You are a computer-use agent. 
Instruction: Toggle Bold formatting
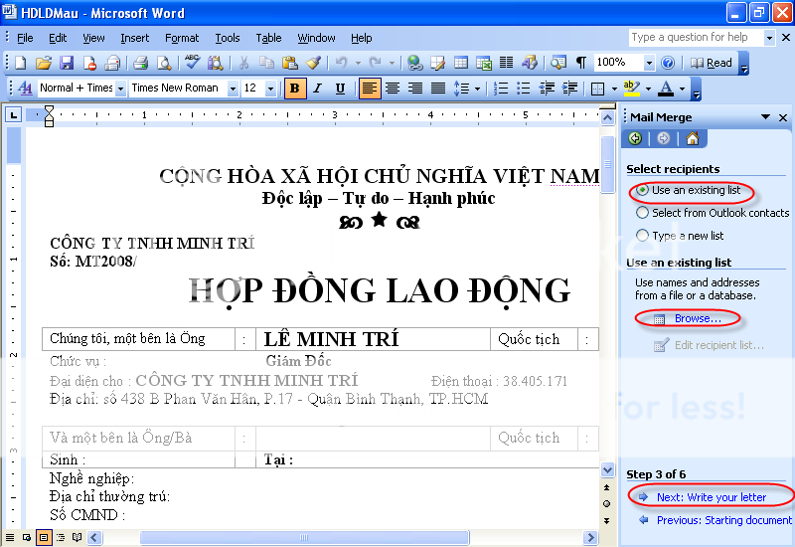(294, 89)
